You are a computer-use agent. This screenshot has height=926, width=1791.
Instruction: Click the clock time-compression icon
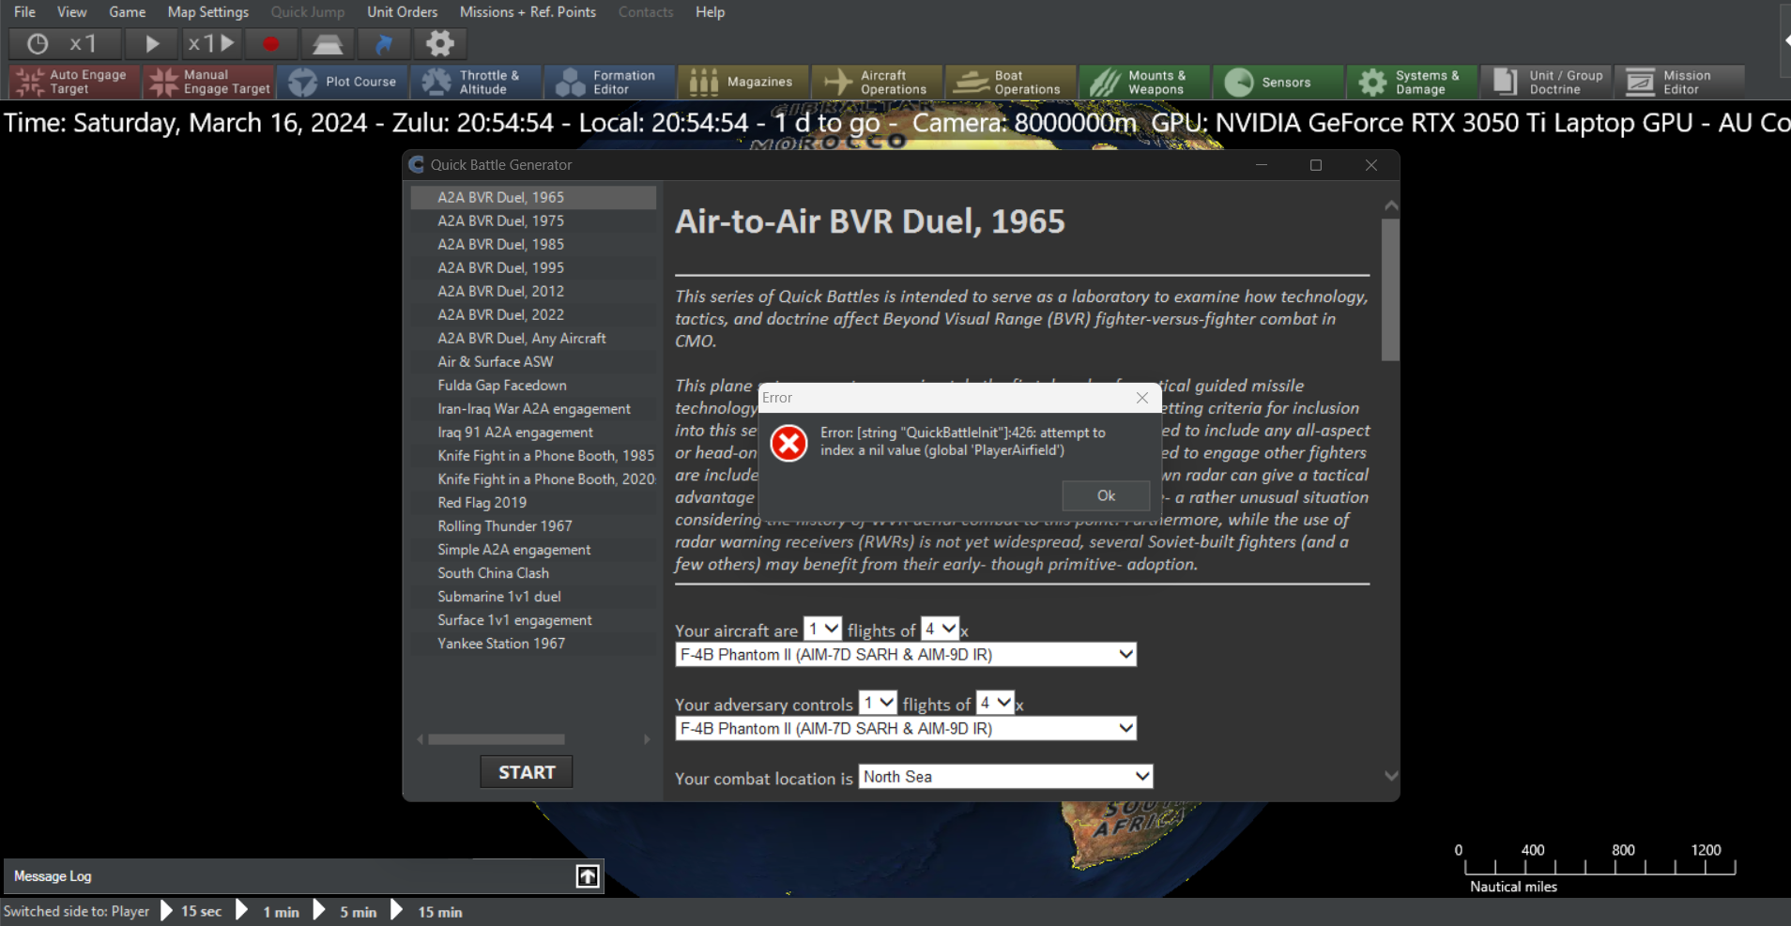tap(38, 44)
